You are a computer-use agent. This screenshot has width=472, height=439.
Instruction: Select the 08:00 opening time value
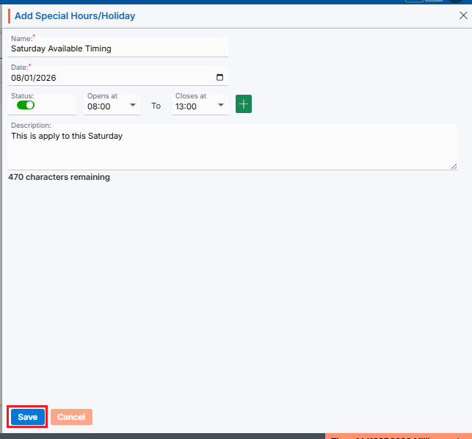tap(99, 106)
